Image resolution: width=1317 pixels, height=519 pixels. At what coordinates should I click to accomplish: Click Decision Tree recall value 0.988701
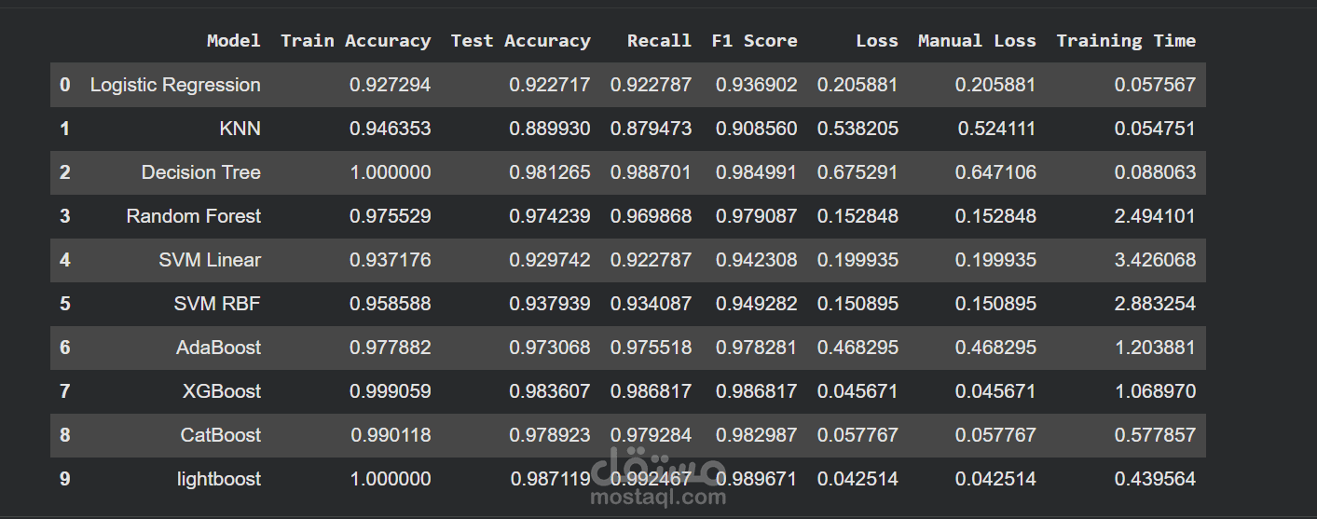click(652, 172)
